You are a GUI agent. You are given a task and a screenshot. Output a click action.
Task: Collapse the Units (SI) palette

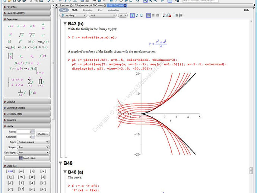27,166
